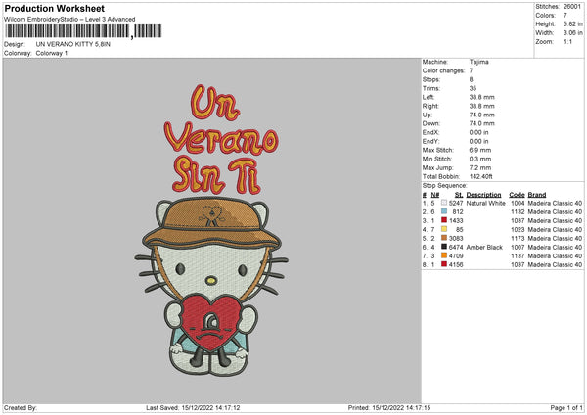Click the 'Right:' measurement label

430,106
